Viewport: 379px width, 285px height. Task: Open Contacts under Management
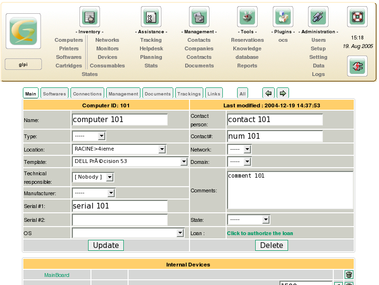[x=199, y=40]
